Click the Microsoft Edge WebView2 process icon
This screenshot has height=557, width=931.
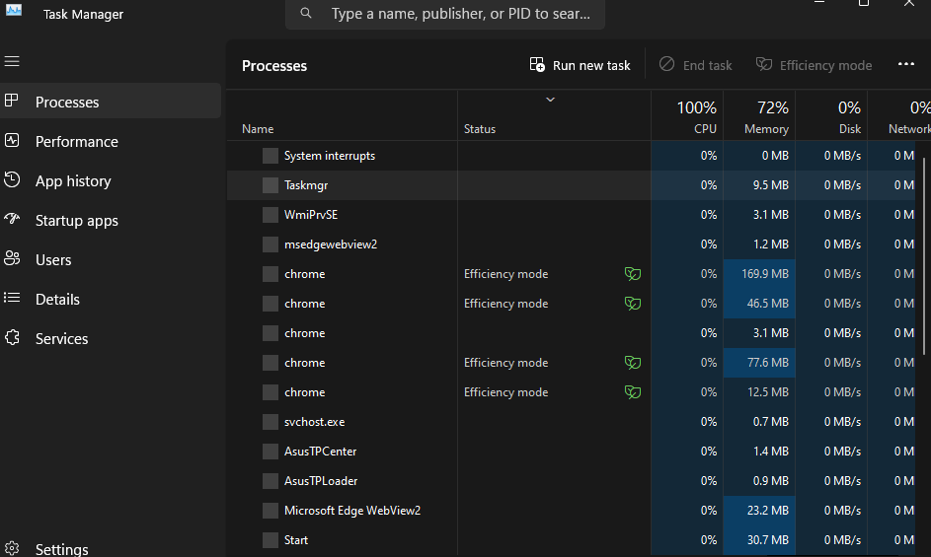pos(271,511)
